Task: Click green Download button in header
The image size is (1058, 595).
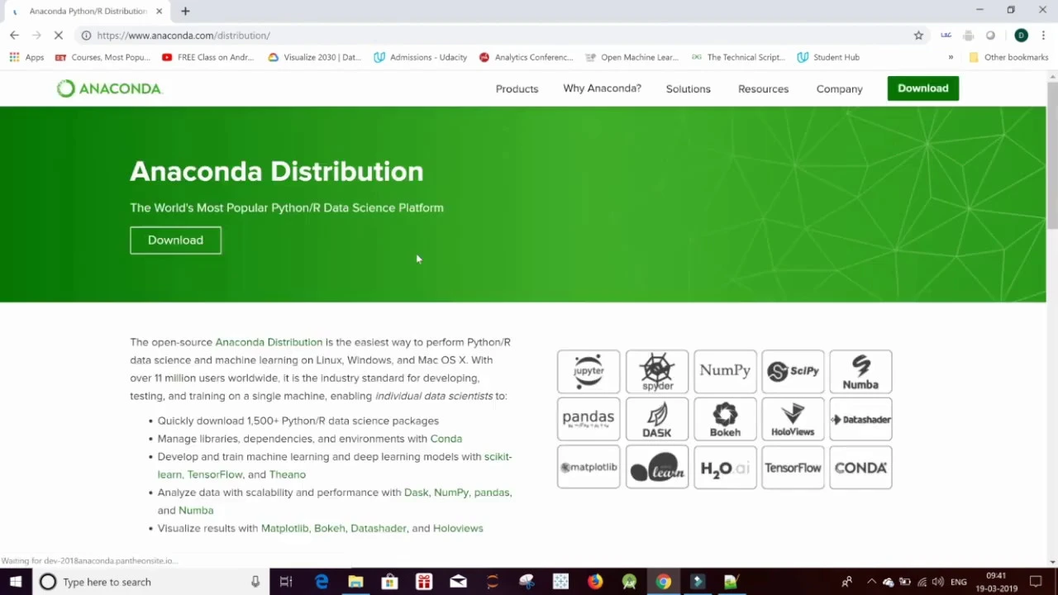Action: click(923, 88)
